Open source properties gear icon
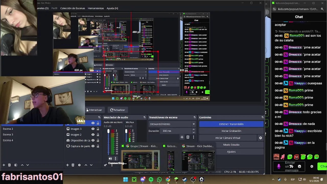The width and height of the screenshot is (327, 184). tap(79, 165)
